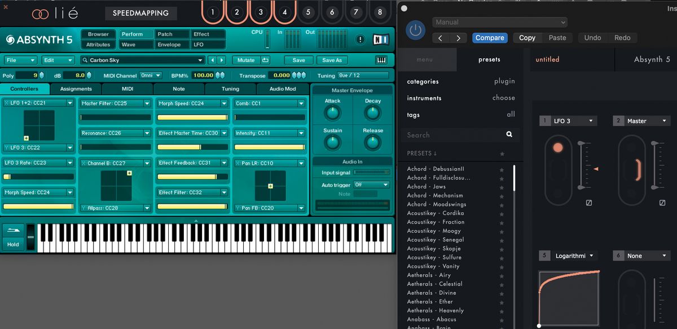
Task: Expand the MIDI Channel Omni dropdown
Action: [x=151, y=75]
